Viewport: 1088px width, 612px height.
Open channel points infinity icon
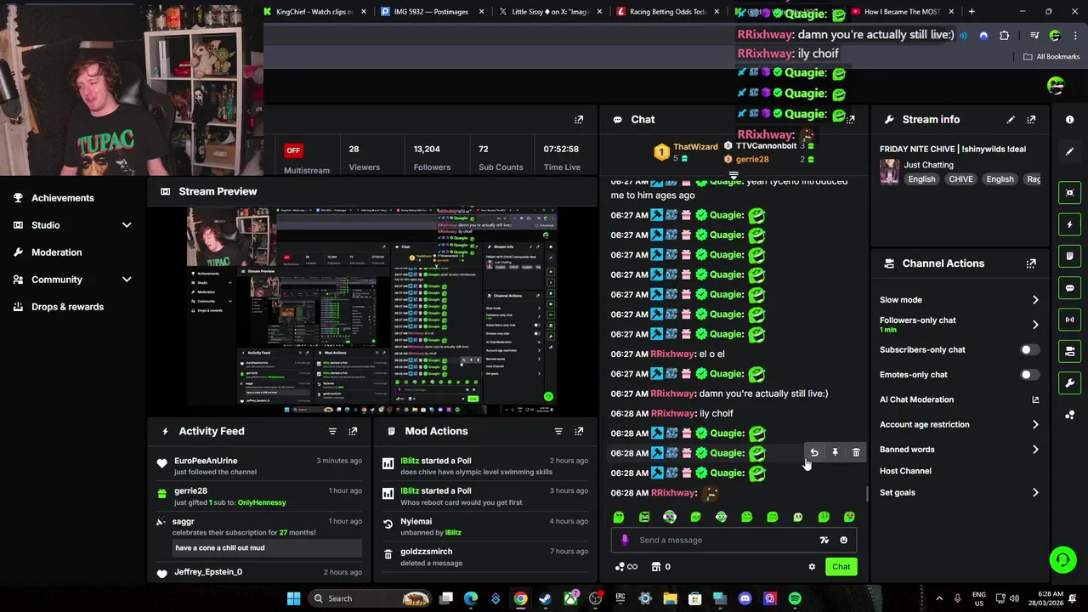tap(626, 567)
